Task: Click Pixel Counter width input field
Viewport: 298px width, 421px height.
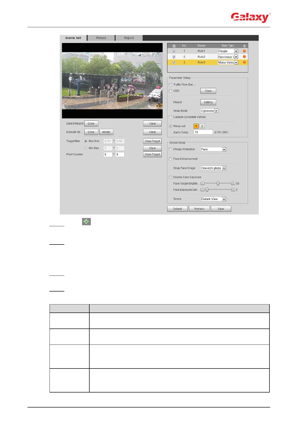Action: click(108, 154)
